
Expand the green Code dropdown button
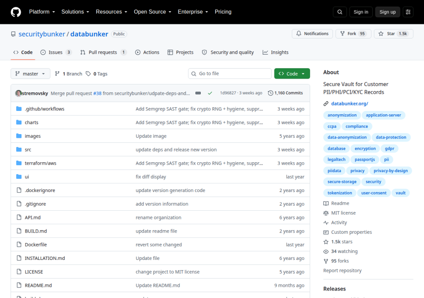pos(292,74)
